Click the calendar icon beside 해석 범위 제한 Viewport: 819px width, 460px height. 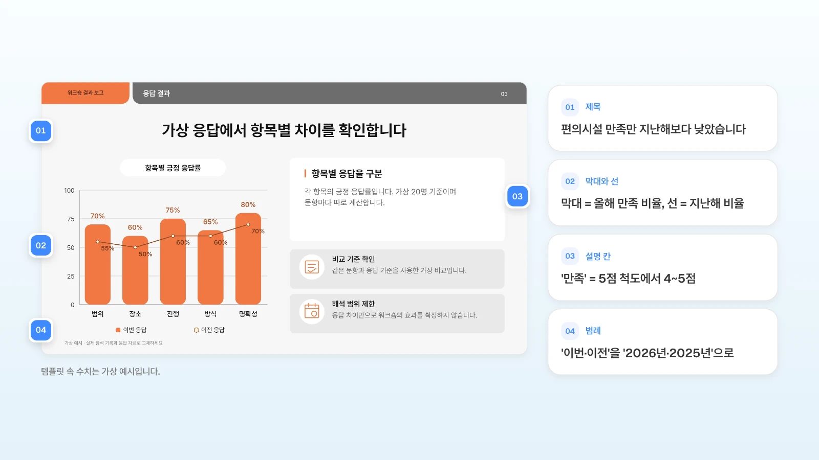coord(312,311)
